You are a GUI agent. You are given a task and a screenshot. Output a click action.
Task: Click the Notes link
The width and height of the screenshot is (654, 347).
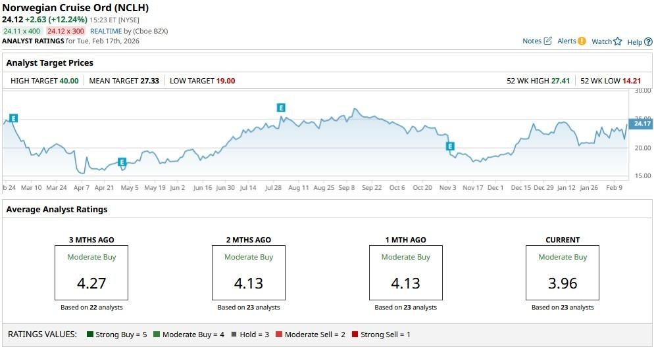coord(532,41)
